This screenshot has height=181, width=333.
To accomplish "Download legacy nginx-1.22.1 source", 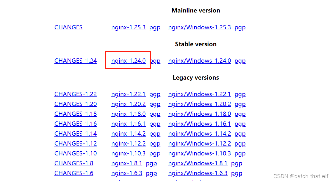I will pos(128,94).
